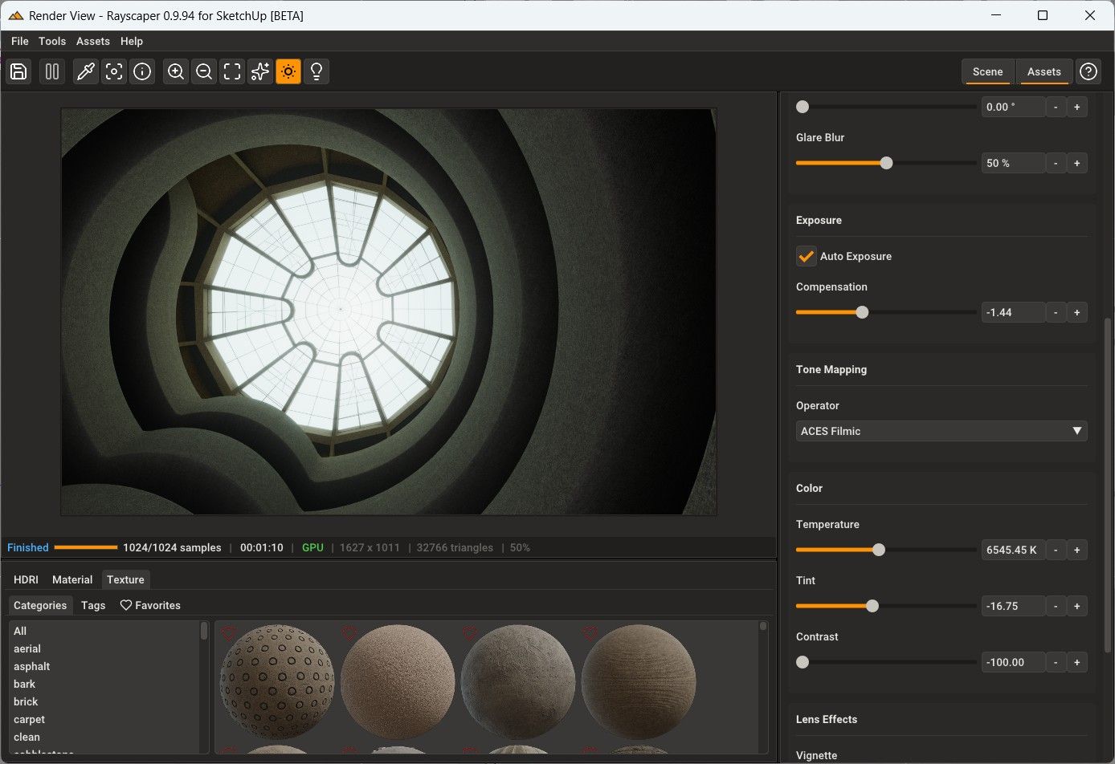Click the Glare Blur slider handle
The image size is (1115, 764).
pos(886,163)
